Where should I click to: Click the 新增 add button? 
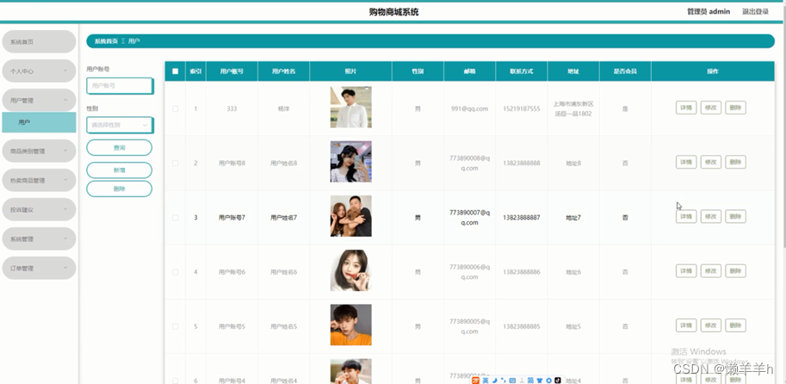point(120,170)
